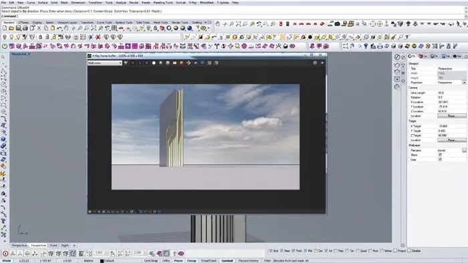Click the Paste clipboard icon
The height and width of the screenshot is (263, 468).
click(53, 28)
